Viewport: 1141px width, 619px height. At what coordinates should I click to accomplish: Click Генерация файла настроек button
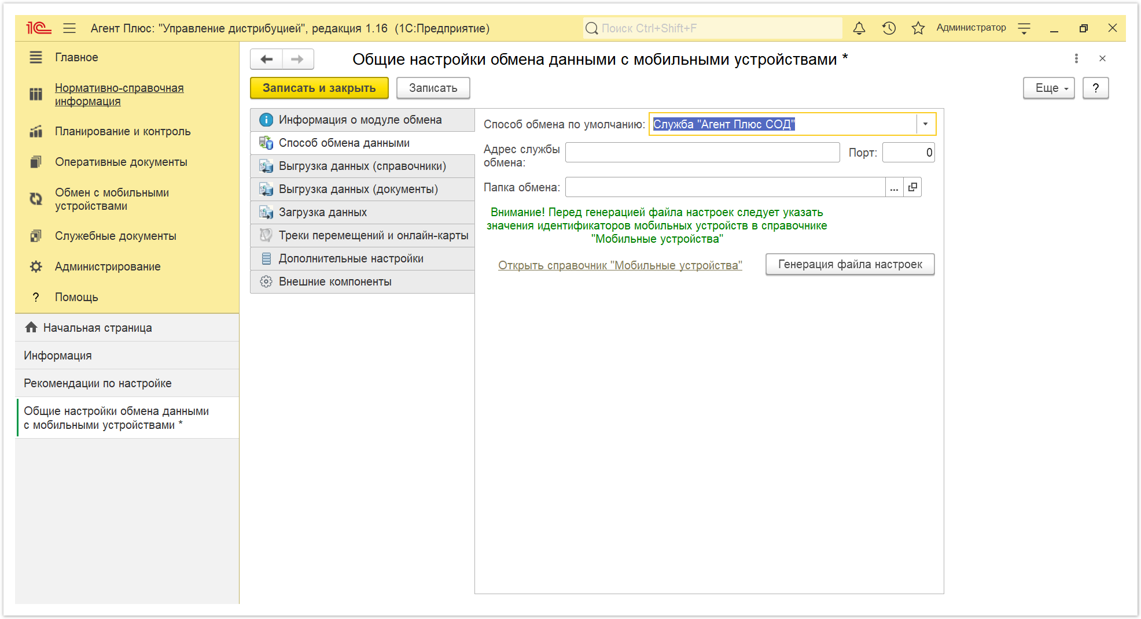click(x=850, y=264)
